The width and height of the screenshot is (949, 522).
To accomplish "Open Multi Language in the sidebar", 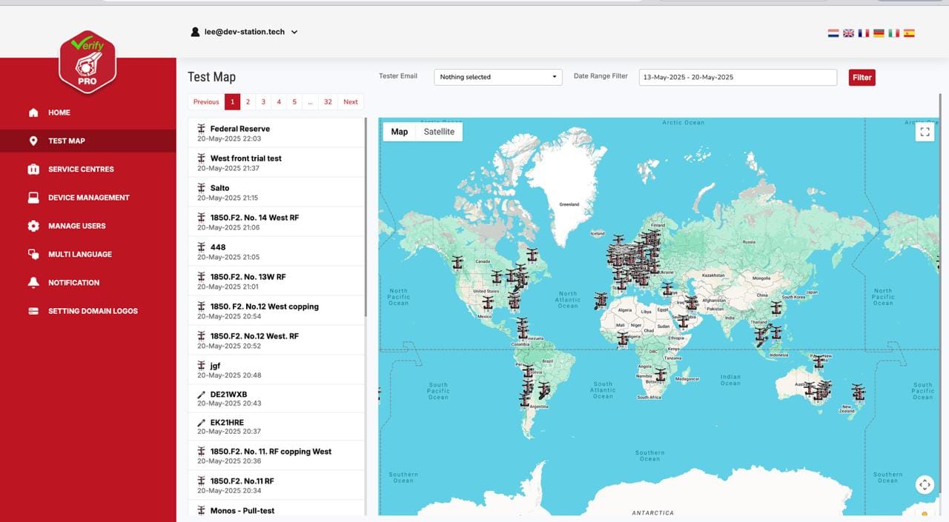I will [79, 255].
